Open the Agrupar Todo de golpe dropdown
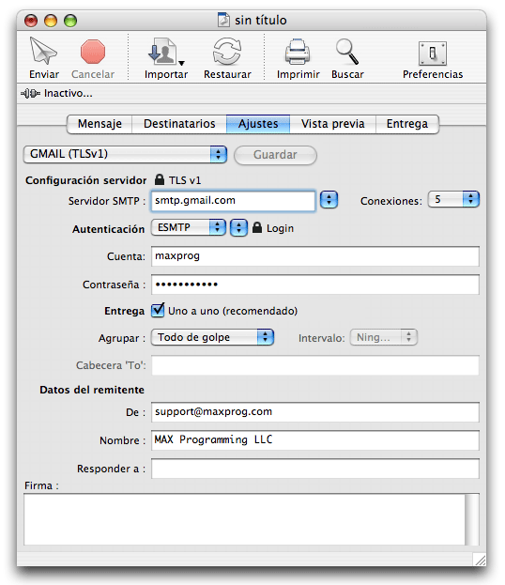Image resolution: width=505 pixels, height=585 pixels. point(212,337)
